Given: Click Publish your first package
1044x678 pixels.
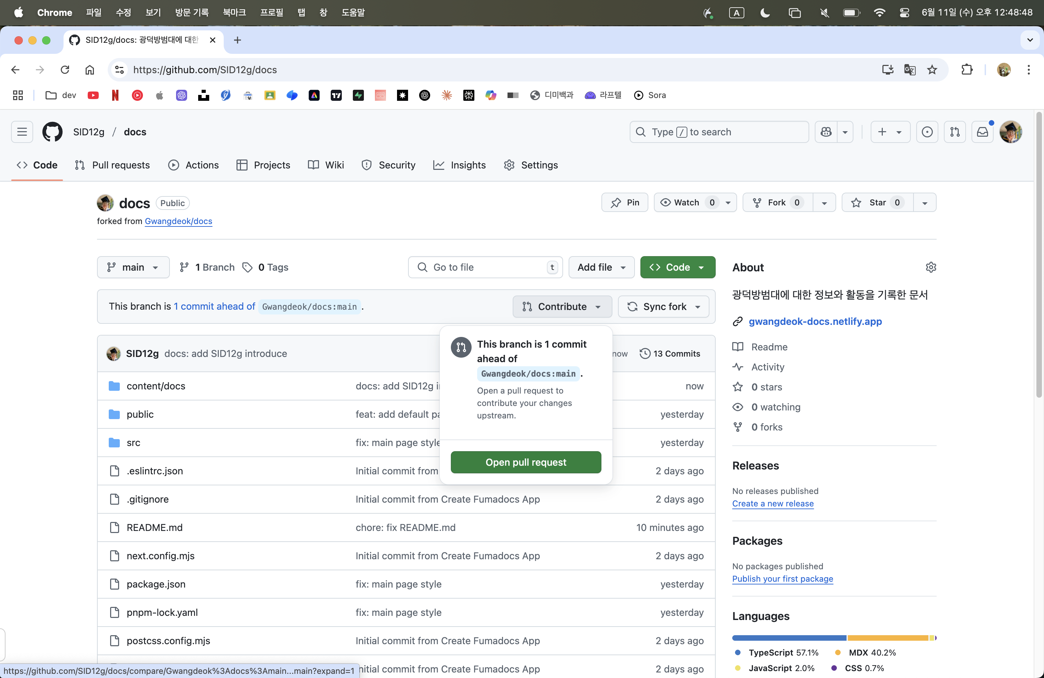Looking at the screenshot, I should 782,579.
